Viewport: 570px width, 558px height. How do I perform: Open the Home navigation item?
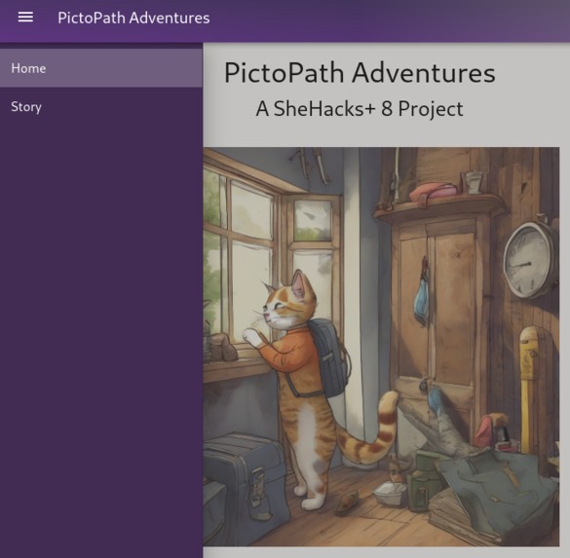(101, 68)
